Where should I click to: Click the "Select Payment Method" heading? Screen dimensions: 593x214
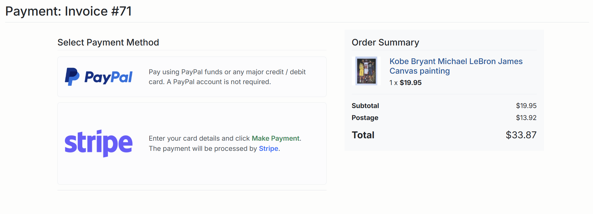tap(108, 43)
